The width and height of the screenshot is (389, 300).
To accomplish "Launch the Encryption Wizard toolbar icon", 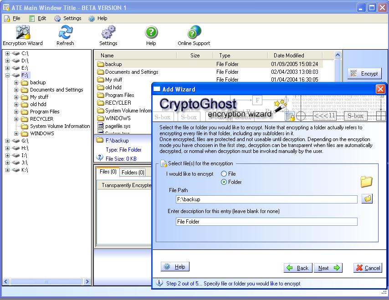I will (x=23, y=32).
